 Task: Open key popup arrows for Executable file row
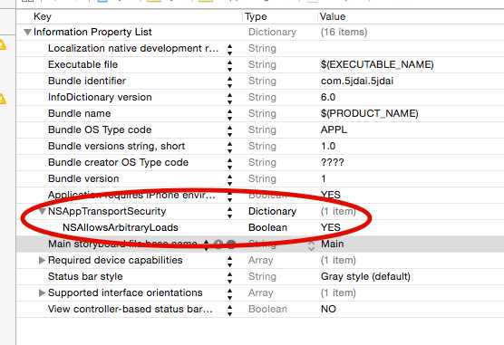229,65
